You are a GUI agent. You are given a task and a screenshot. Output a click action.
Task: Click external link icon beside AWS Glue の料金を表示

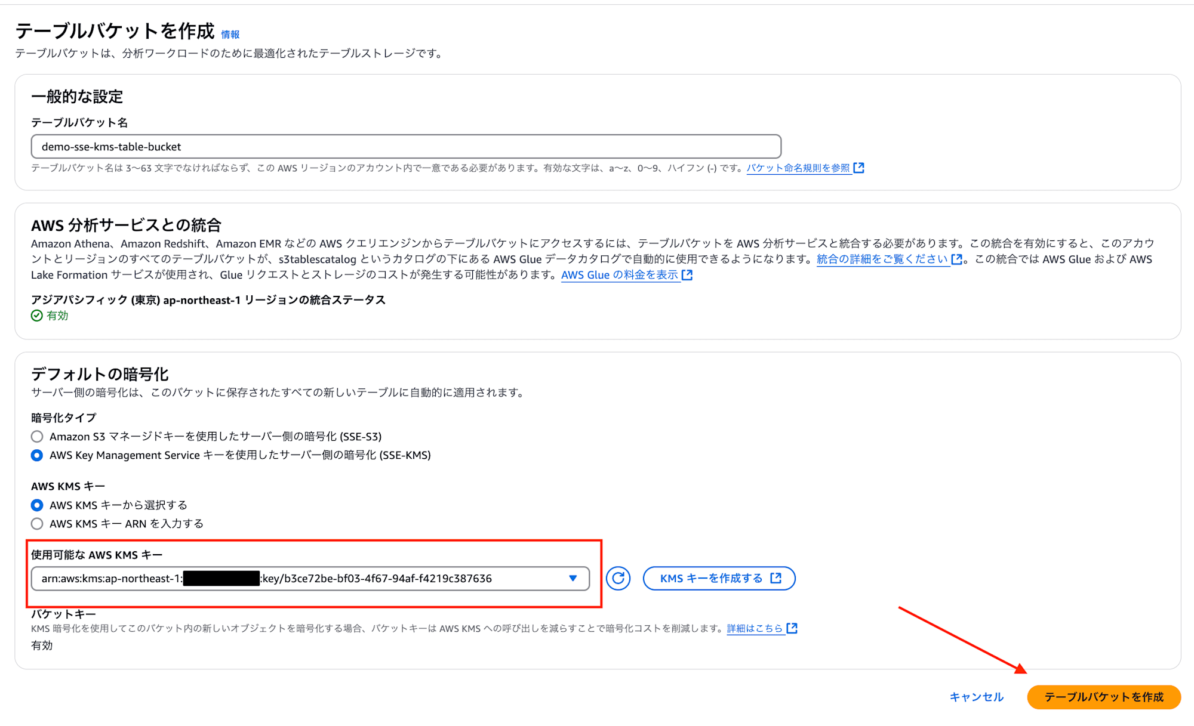click(x=687, y=274)
